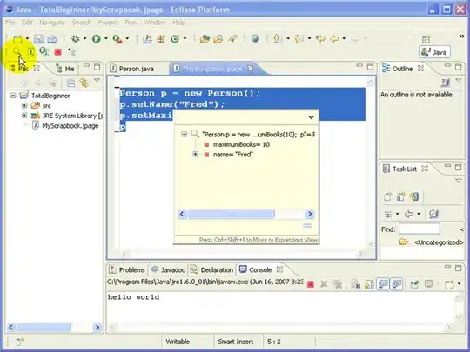Open the Open Perspective icon above Java

(x=426, y=39)
